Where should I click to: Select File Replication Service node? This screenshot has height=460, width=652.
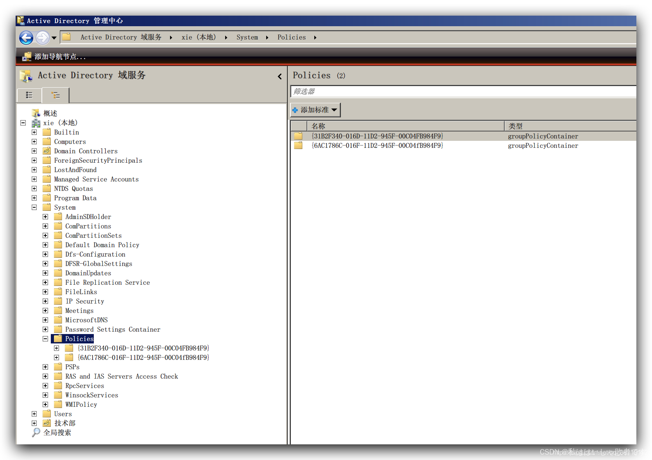[107, 282]
